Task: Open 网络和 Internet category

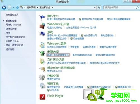Action: (13, 25)
